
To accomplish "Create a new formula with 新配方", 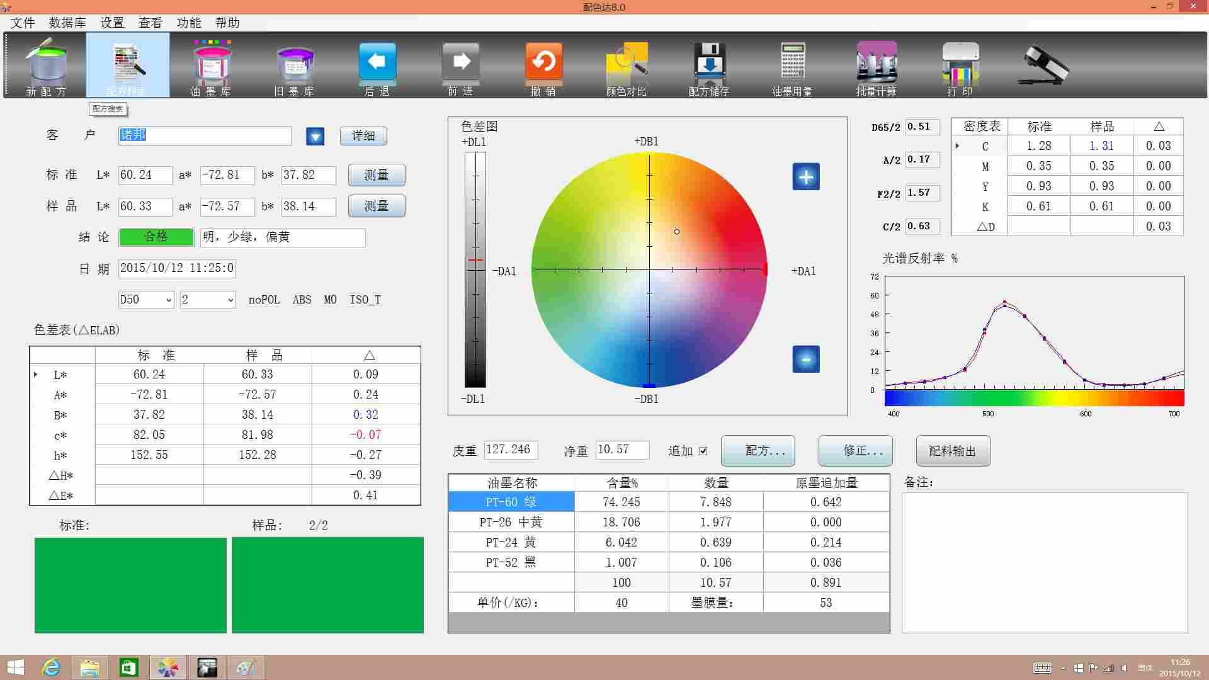I will click(x=44, y=66).
